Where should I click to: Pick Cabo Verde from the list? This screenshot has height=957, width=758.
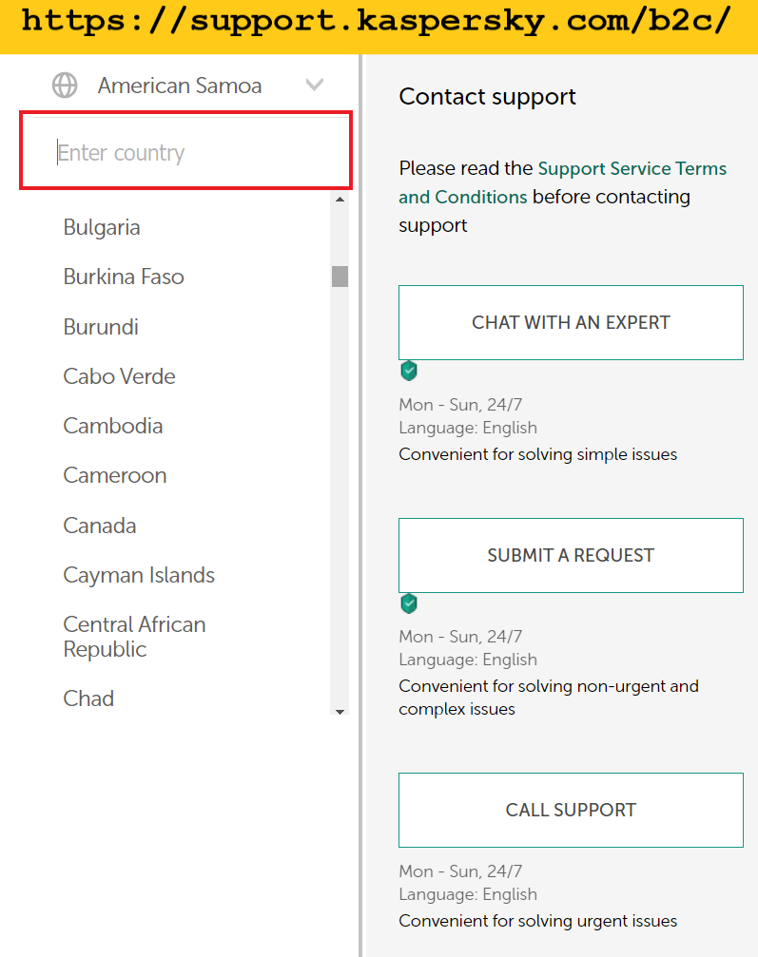(119, 376)
